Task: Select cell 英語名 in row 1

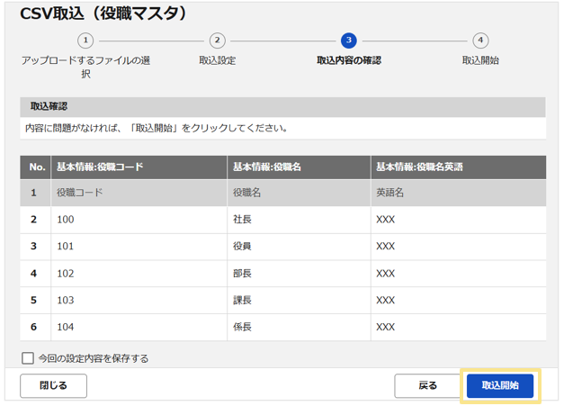Action: click(x=459, y=193)
